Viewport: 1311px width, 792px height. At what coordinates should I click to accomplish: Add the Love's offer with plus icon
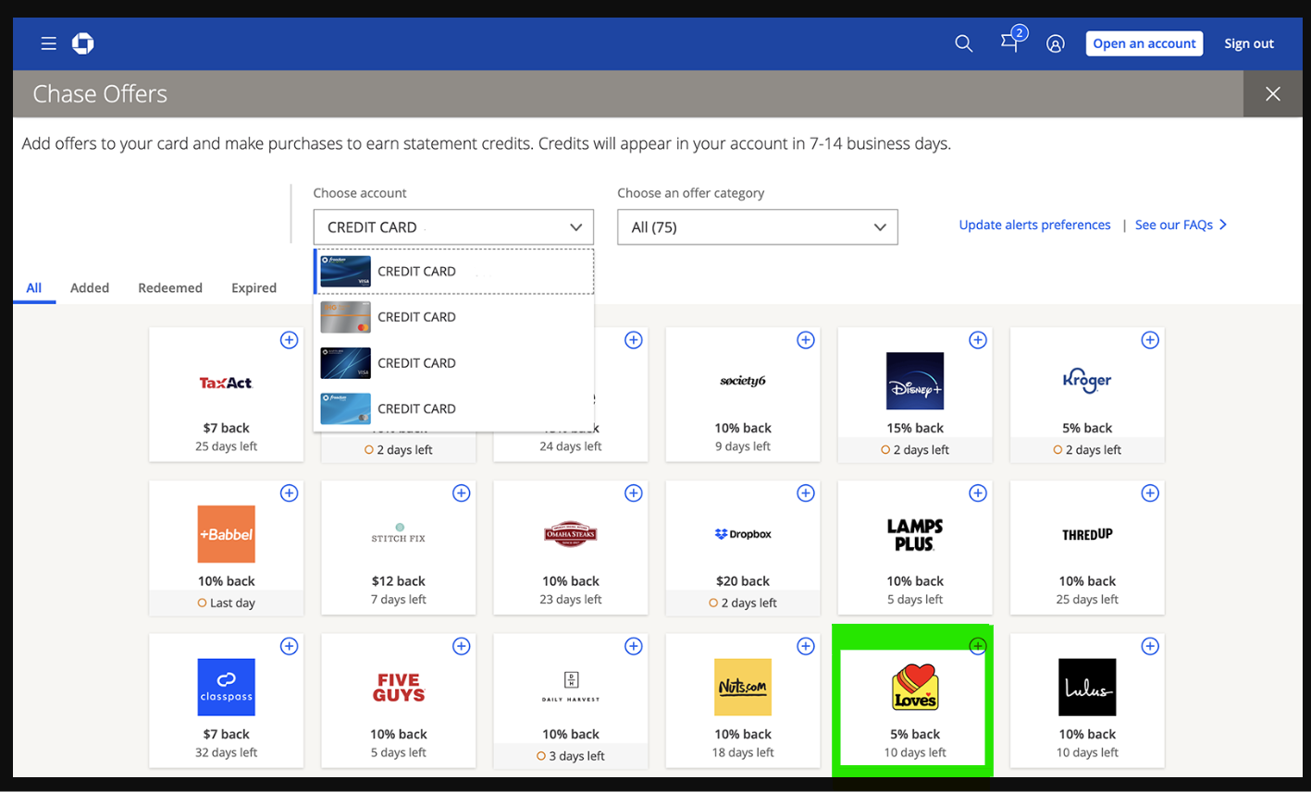[978, 647]
